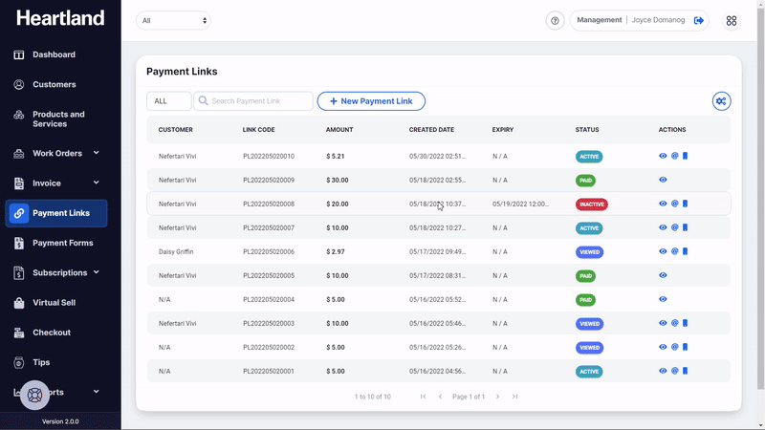Open the ALL status filter
Image resolution: width=765 pixels, height=430 pixels.
pos(168,101)
